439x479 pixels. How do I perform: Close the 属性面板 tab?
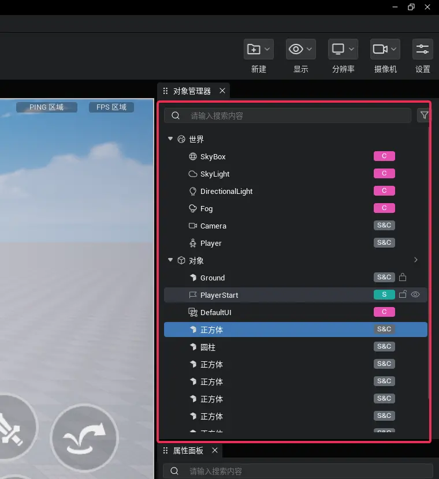point(215,450)
